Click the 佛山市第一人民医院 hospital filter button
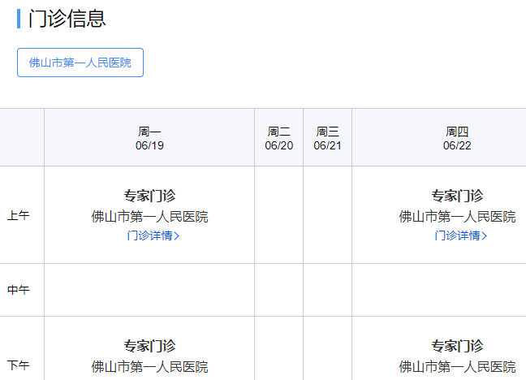This screenshot has width=526, height=380. pyautogui.click(x=80, y=63)
